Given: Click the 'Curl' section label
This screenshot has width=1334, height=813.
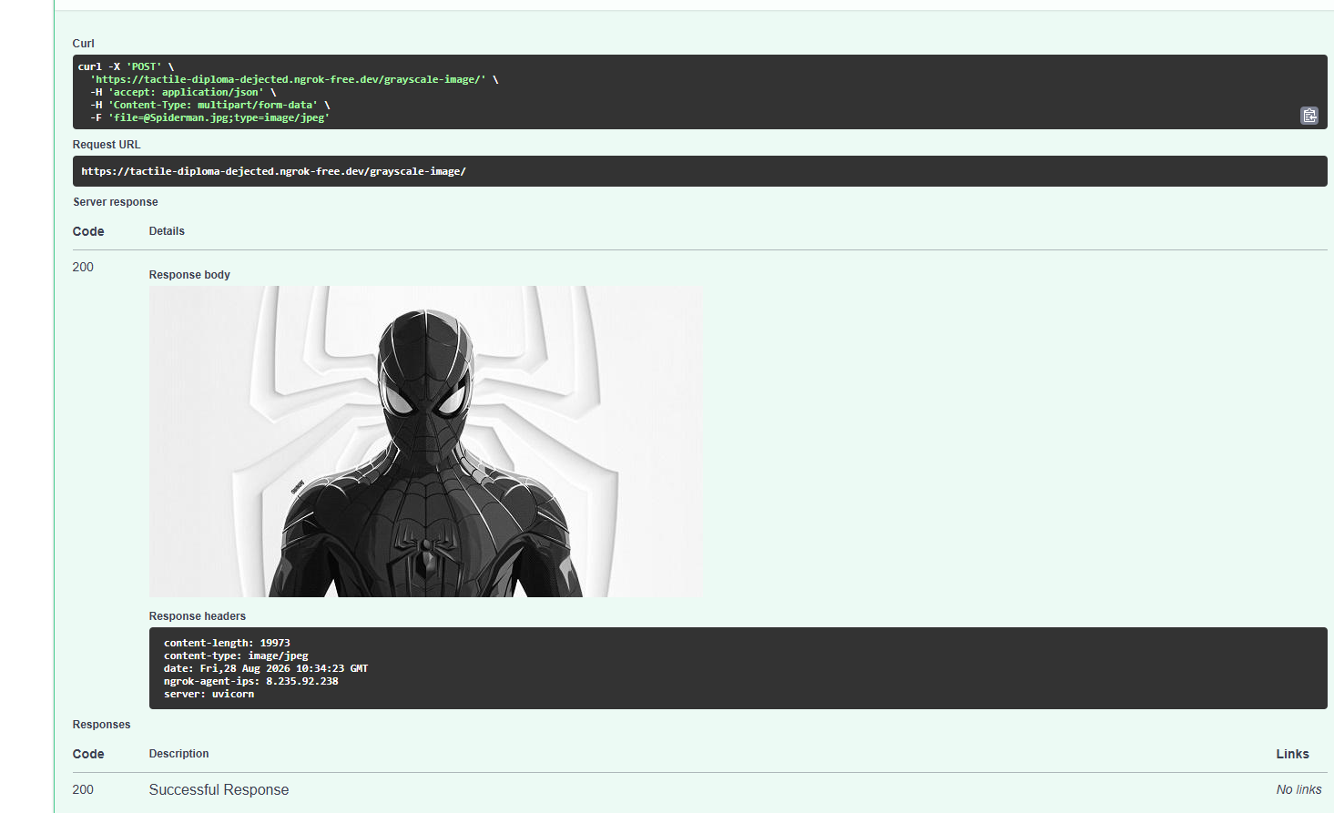Looking at the screenshot, I should (x=84, y=44).
